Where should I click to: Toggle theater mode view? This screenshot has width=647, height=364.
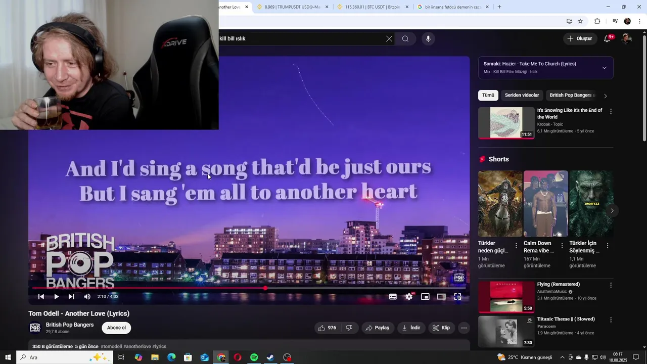click(441, 297)
